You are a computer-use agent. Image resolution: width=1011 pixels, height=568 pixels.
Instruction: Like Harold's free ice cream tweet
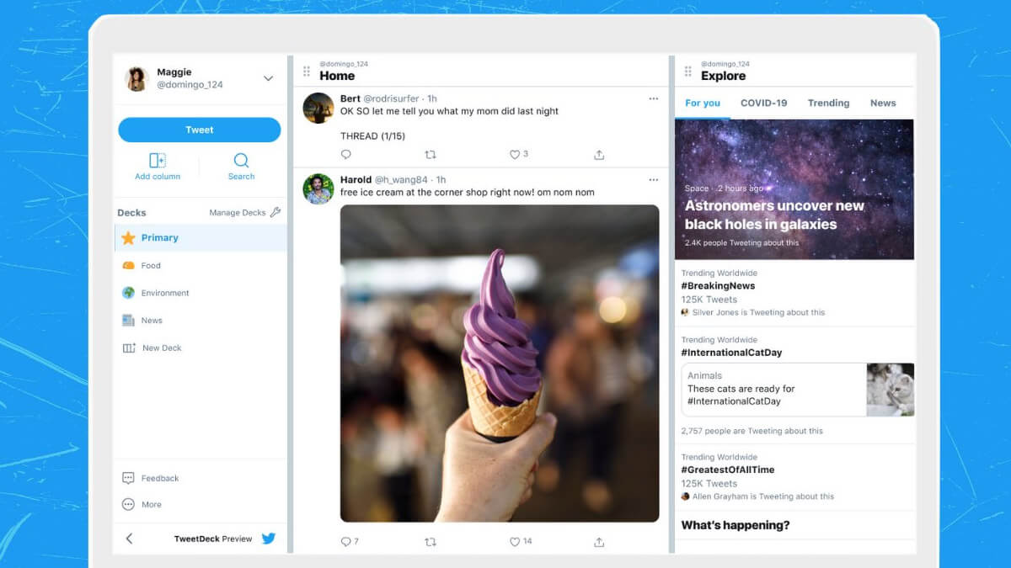(x=515, y=542)
